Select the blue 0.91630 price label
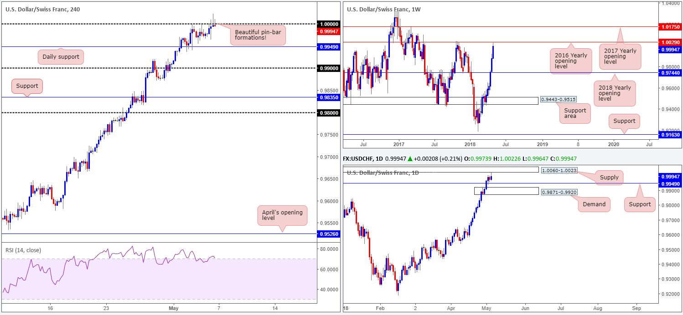 671,135
